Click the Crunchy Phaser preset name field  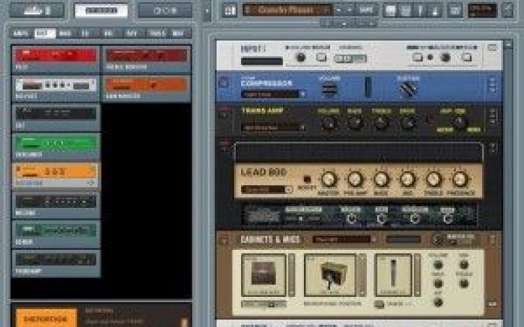287,10
